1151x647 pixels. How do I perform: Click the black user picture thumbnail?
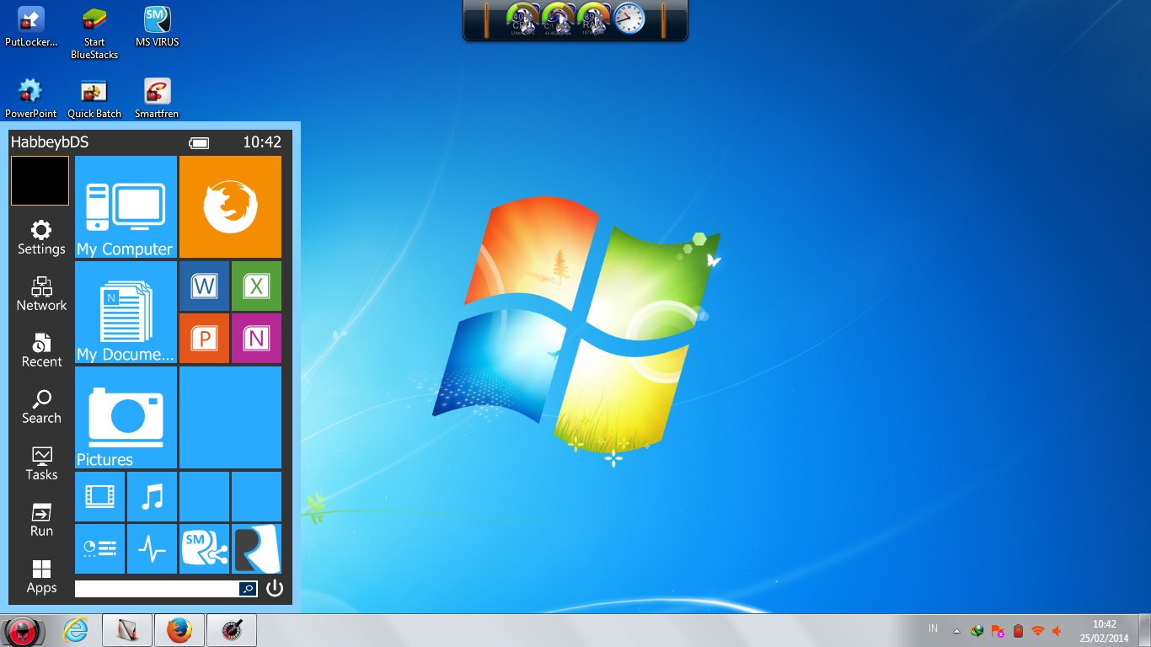coord(40,180)
